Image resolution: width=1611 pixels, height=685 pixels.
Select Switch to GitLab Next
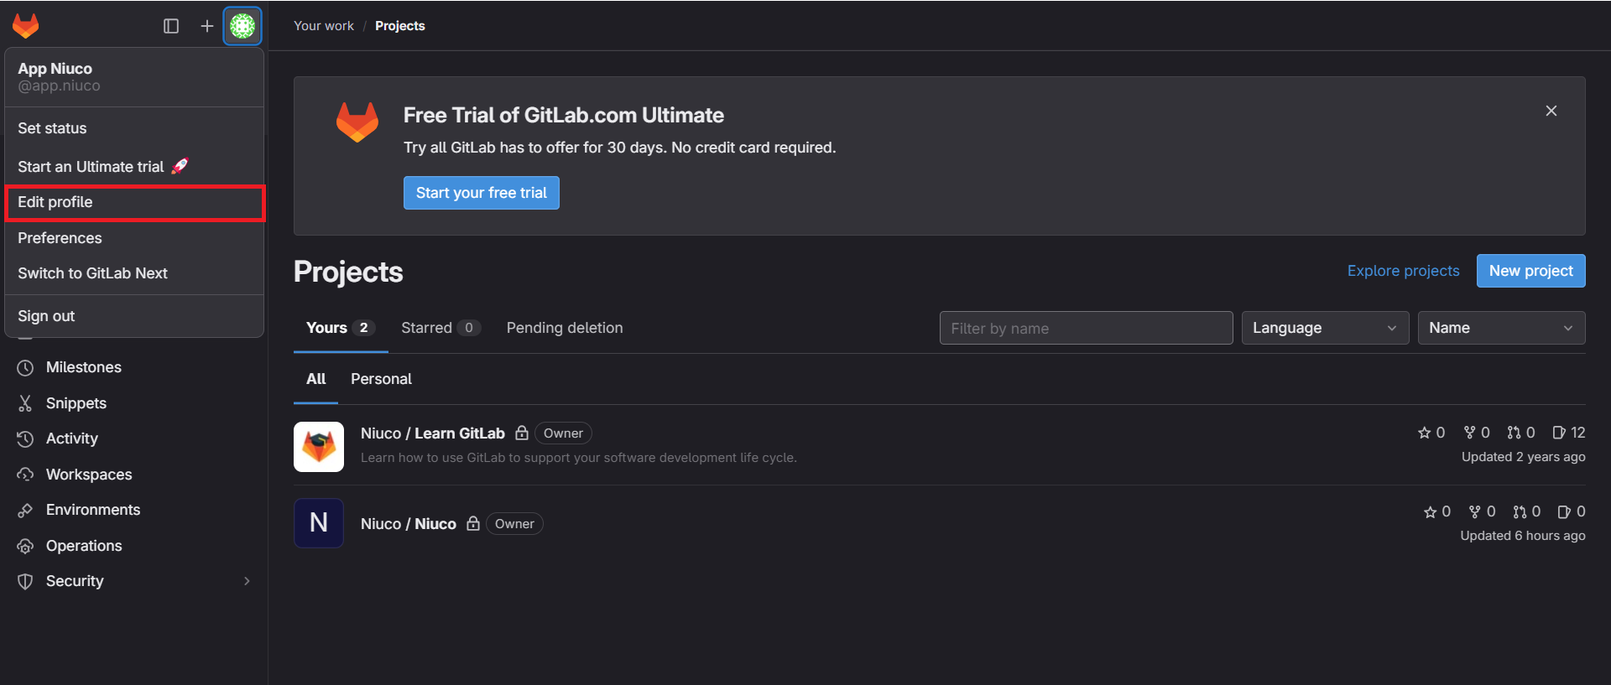[x=134, y=273]
